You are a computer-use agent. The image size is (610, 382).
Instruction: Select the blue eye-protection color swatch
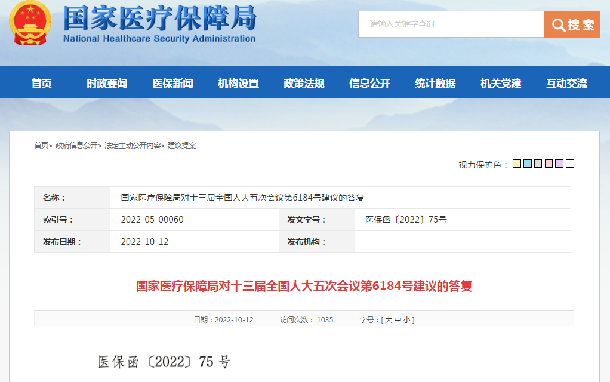click(528, 164)
